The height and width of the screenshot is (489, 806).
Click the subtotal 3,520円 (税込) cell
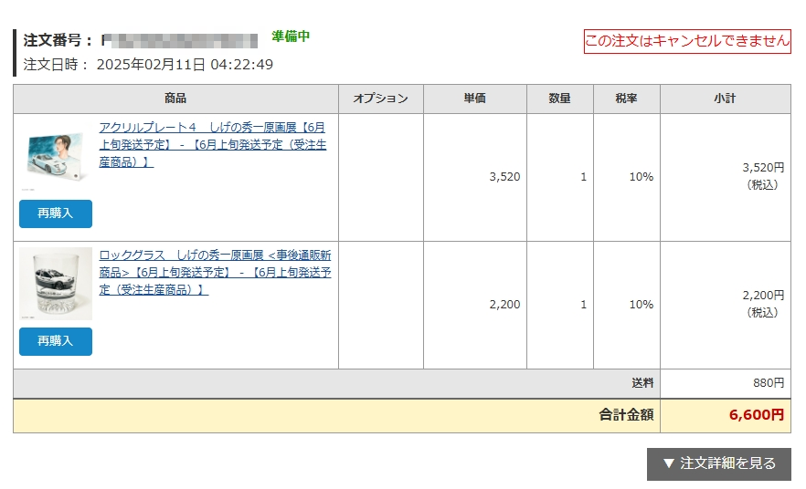click(x=726, y=177)
